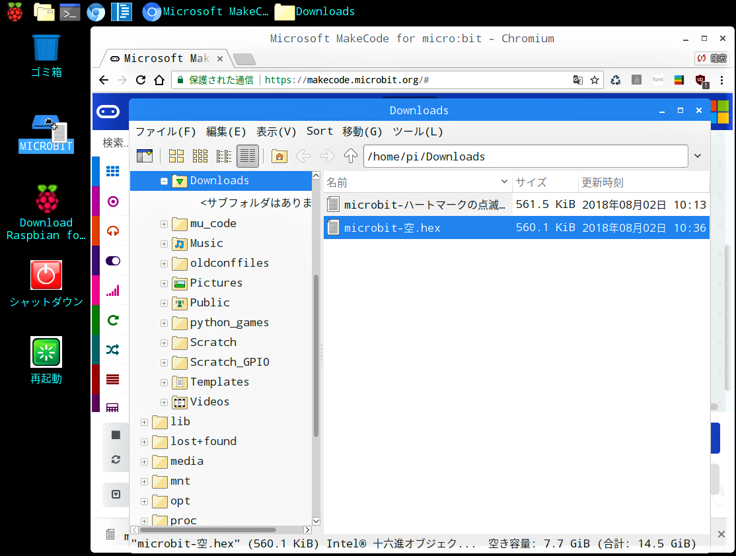Screen dimensions: 736x556
Task: Go to Chromium home page
Action: click(x=159, y=80)
